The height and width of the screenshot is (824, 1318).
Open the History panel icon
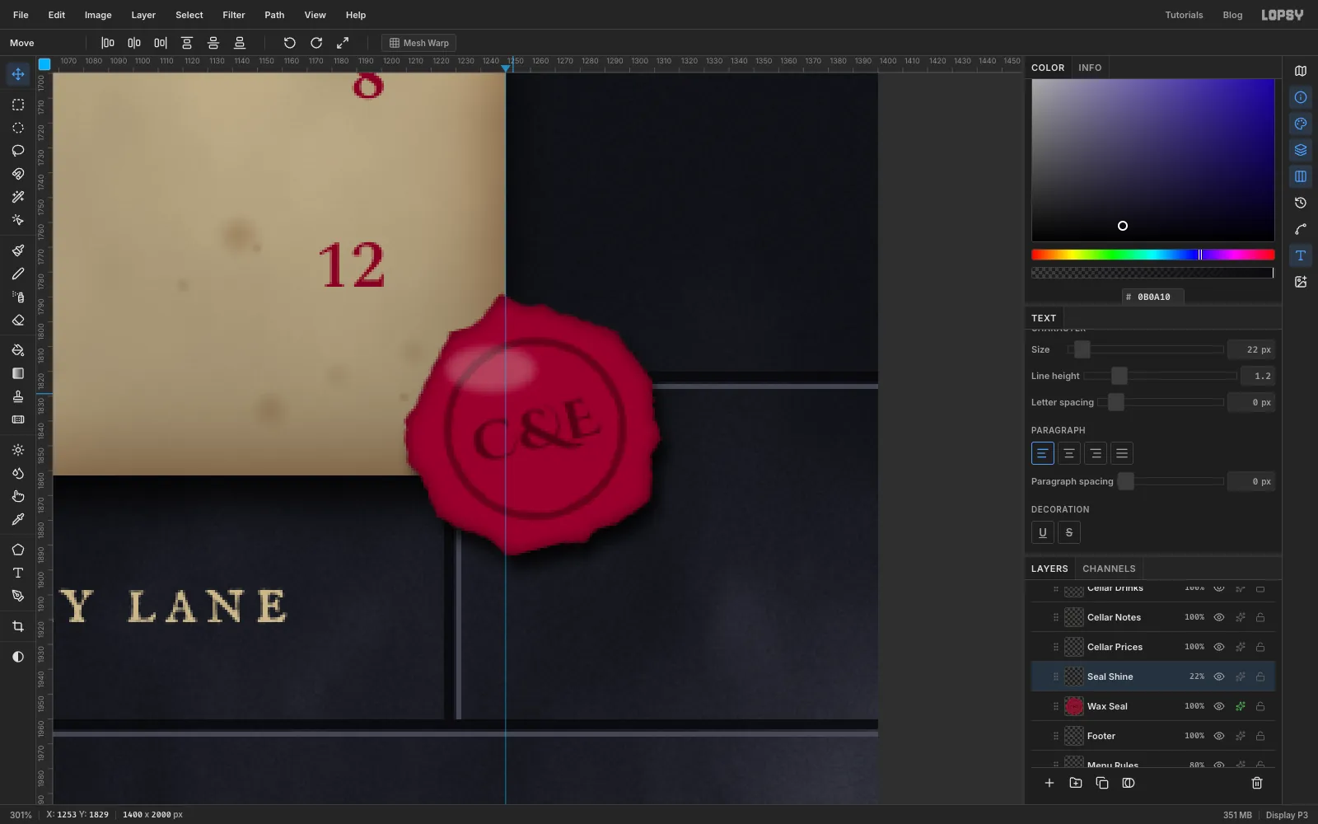pos(1301,203)
